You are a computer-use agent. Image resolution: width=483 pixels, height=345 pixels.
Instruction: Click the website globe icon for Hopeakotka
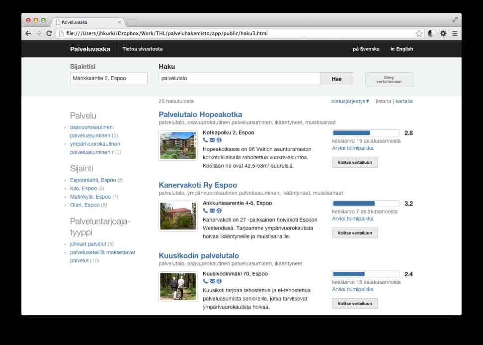click(219, 140)
